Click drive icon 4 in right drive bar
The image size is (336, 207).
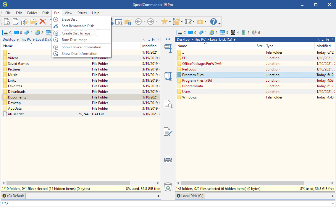[x=235, y=32]
